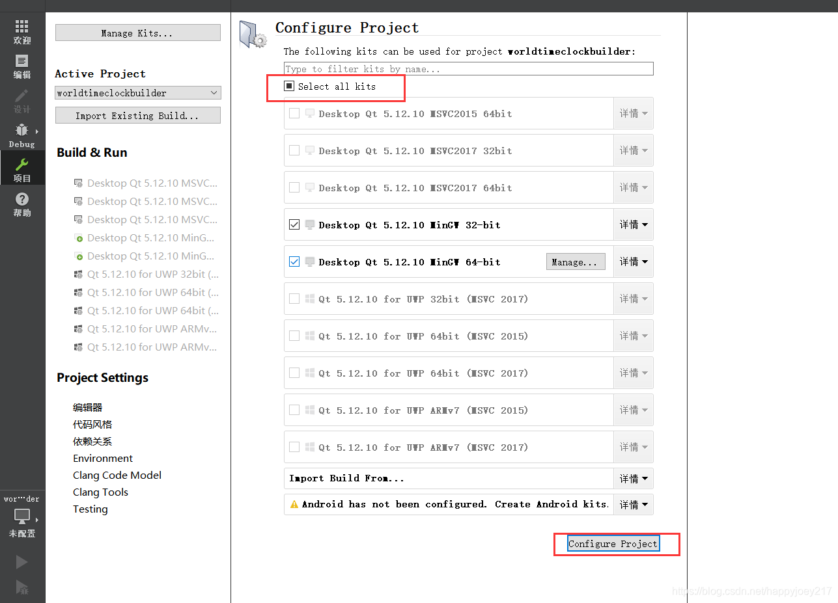838x603 pixels.
Task: Check Qt 5.12.10 for UWP 32bit (MSVC 2017)
Action: 294,299
